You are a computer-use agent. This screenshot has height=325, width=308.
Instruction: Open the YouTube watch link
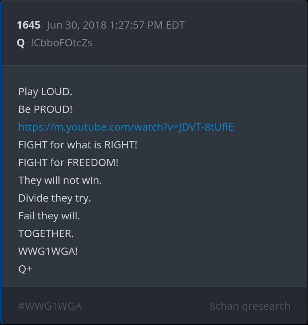pyautogui.click(x=126, y=127)
